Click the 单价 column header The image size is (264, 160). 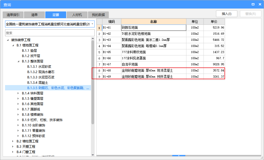[214, 22]
